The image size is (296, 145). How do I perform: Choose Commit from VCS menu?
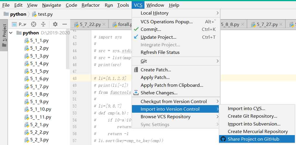[176, 29]
